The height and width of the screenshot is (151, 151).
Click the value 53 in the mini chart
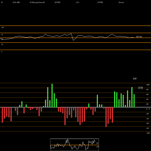[x=97, y=143]
